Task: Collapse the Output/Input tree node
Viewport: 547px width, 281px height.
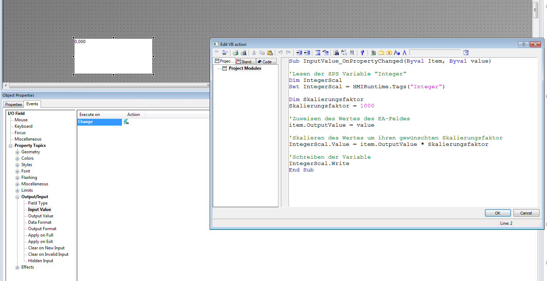Action: click(x=17, y=197)
